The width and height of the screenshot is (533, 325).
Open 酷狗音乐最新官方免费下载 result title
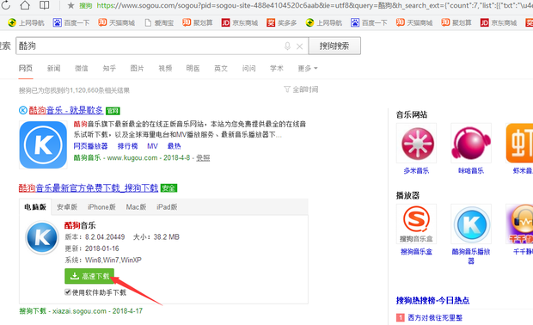coord(89,188)
